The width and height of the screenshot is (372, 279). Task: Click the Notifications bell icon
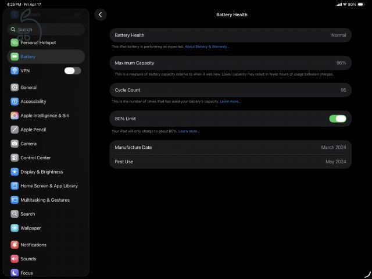(x=15, y=245)
